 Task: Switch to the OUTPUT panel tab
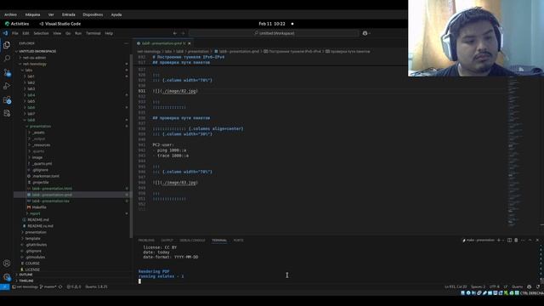pos(167,240)
